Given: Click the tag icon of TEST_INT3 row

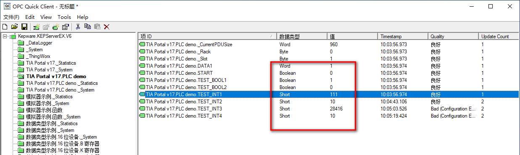Looking at the screenshot, I should [142, 109].
